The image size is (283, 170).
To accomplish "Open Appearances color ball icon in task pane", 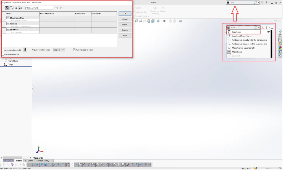I will (x=280, y=48).
